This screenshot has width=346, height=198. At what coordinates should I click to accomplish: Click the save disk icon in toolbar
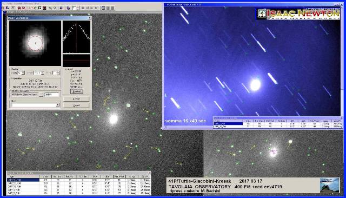point(7,8)
